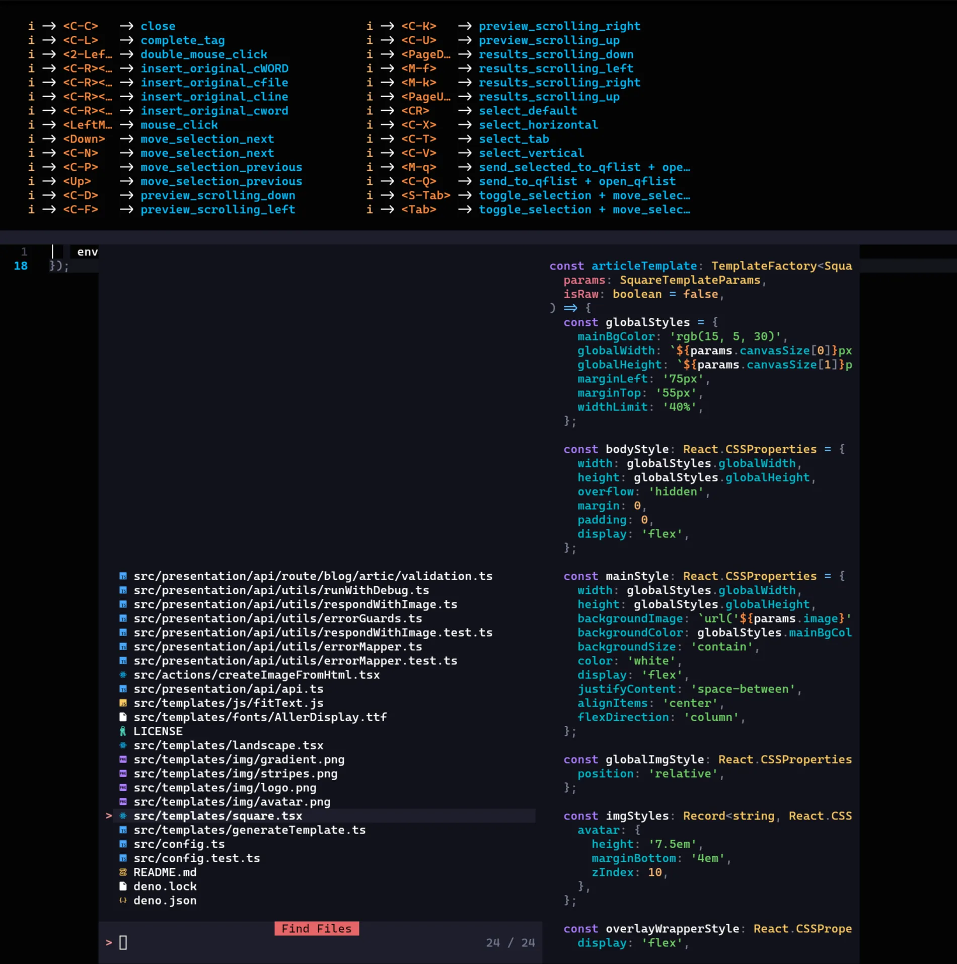Click file icon beside AllerDisplay.ttf
957x964 pixels.
[123, 717]
